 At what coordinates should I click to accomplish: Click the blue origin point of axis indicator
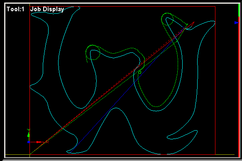(x=29, y=142)
